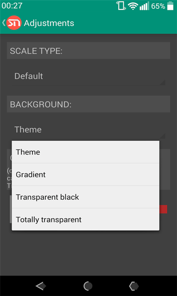Click the red color swatch behind popup
Image resolution: width=177 pixels, height=296 pixels.
163,209
